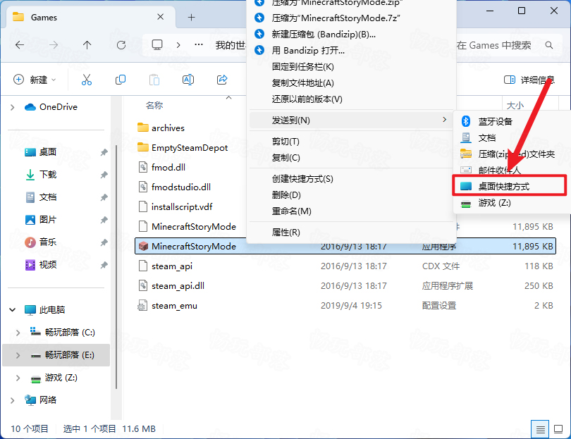Go back with the left arrow
This screenshot has width=571, height=439.
(x=20, y=45)
